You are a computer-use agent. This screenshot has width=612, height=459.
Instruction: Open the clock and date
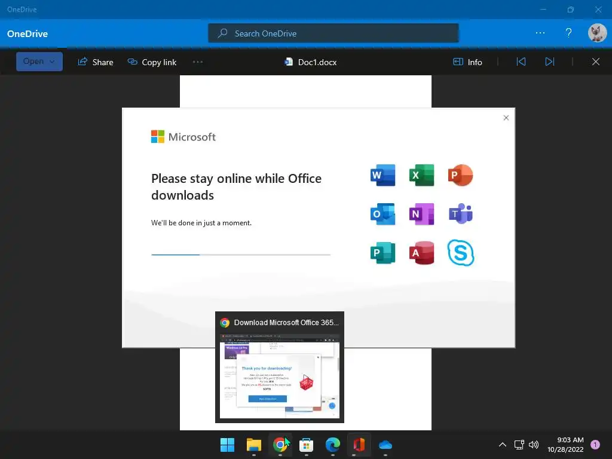(565, 445)
